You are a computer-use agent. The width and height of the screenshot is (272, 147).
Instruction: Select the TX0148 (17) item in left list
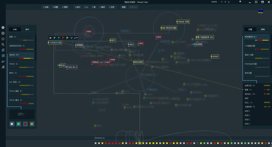pos(21,55)
